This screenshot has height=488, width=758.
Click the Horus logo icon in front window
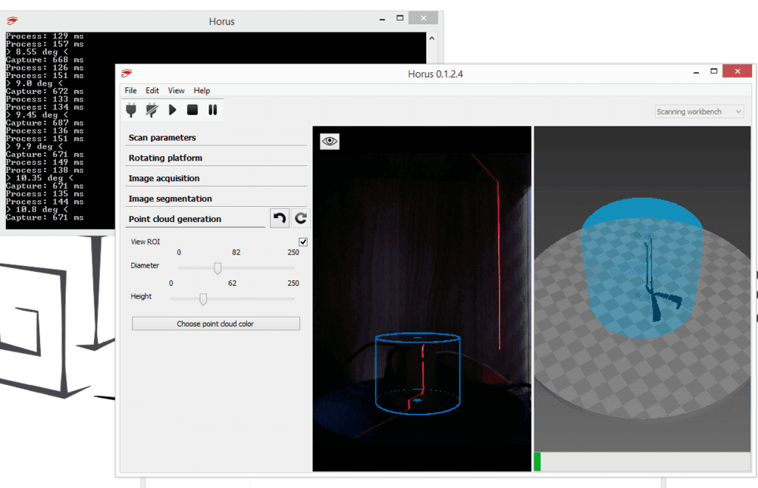point(127,74)
